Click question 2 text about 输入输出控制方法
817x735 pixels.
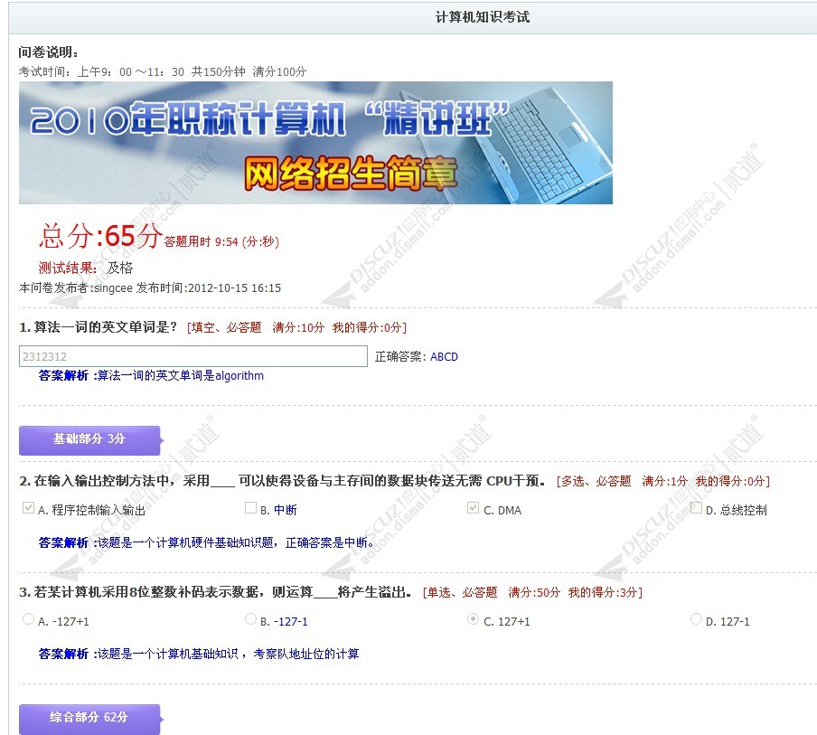tap(282, 481)
